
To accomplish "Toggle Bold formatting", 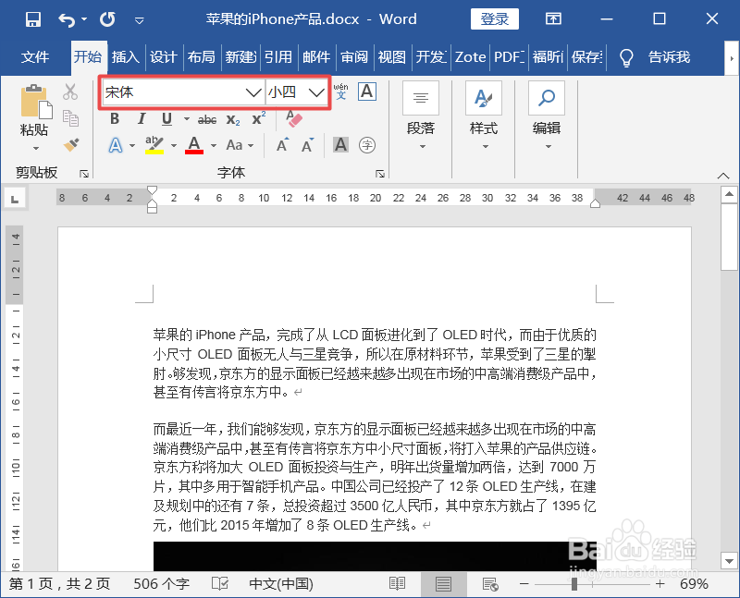I will pos(115,119).
